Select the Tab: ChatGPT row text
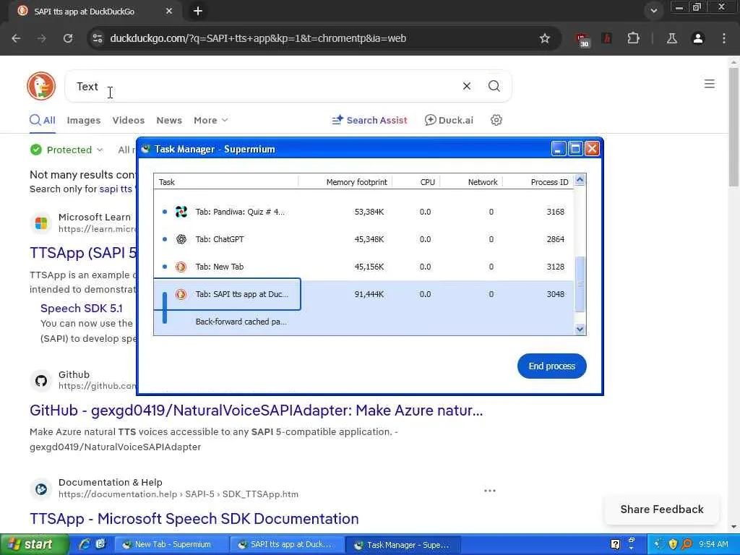Viewport: 740px width, 555px height. coord(220,239)
